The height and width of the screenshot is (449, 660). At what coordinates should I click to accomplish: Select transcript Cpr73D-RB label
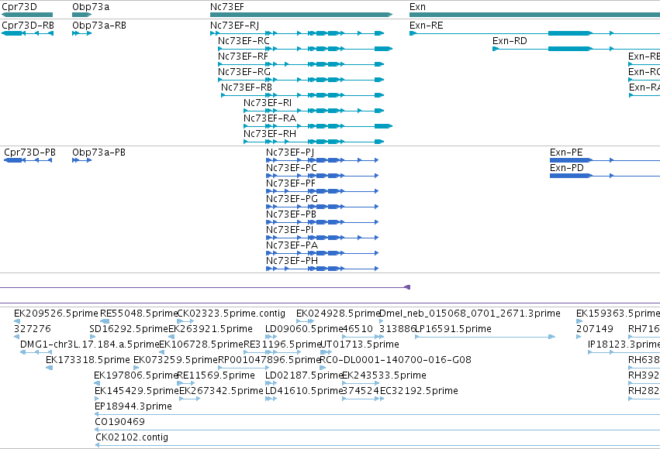pyautogui.click(x=28, y=26)
